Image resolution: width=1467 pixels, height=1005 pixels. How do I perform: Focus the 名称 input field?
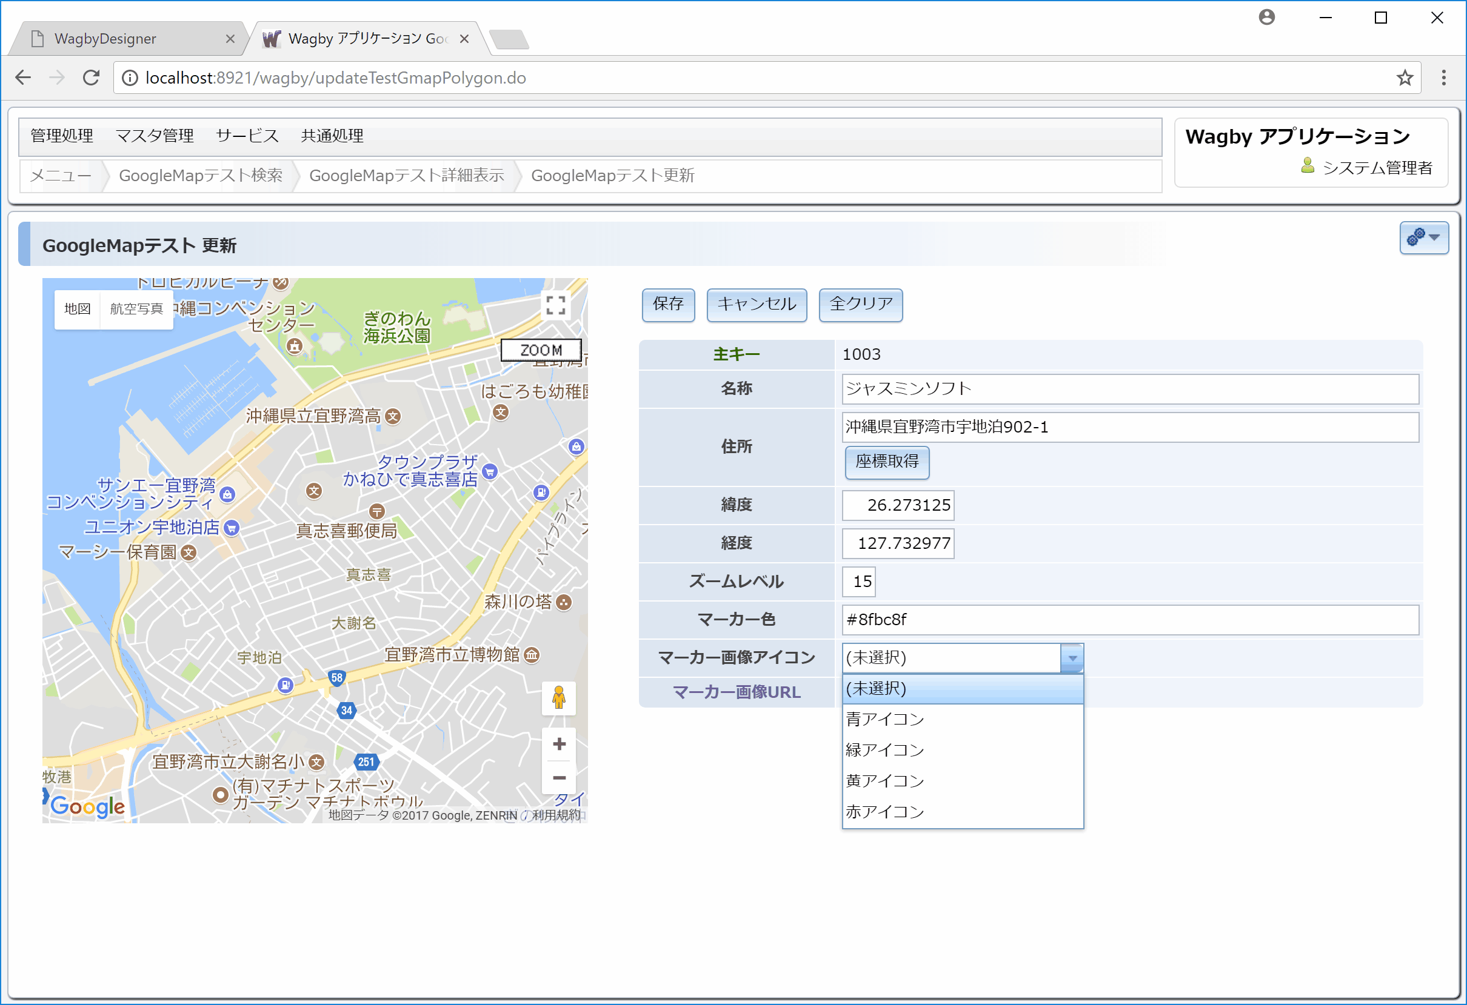click(1130, 389)
